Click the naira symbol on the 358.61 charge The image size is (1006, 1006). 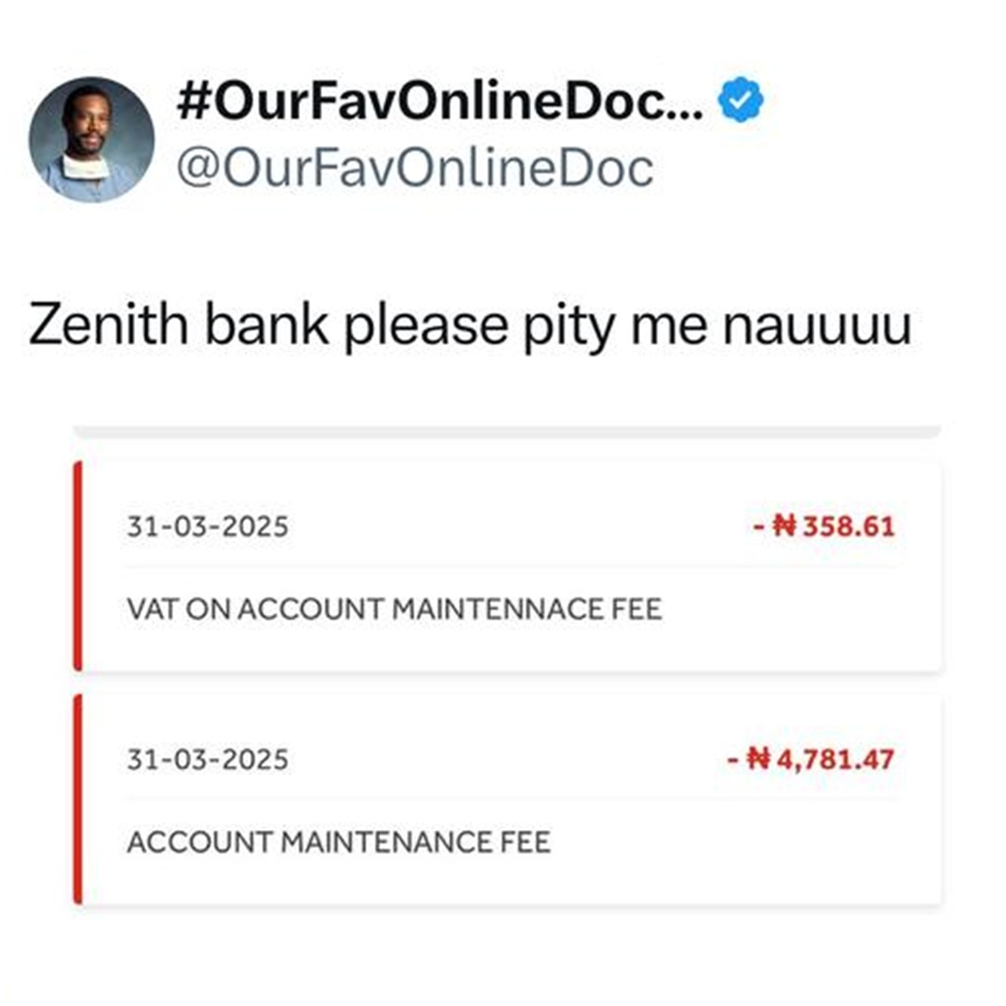(x=784, y=526)
